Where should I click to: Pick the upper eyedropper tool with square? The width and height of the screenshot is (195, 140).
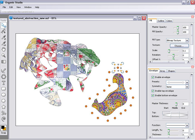(3, 37)
